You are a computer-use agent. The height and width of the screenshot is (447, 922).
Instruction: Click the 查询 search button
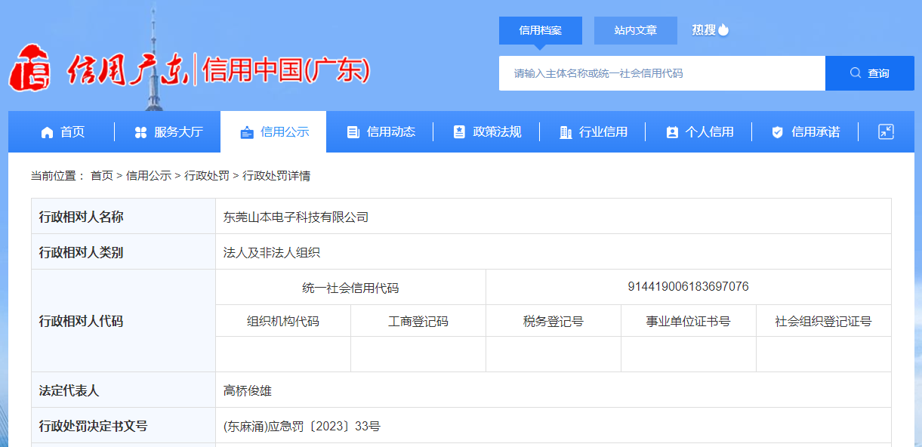point(870,73)
